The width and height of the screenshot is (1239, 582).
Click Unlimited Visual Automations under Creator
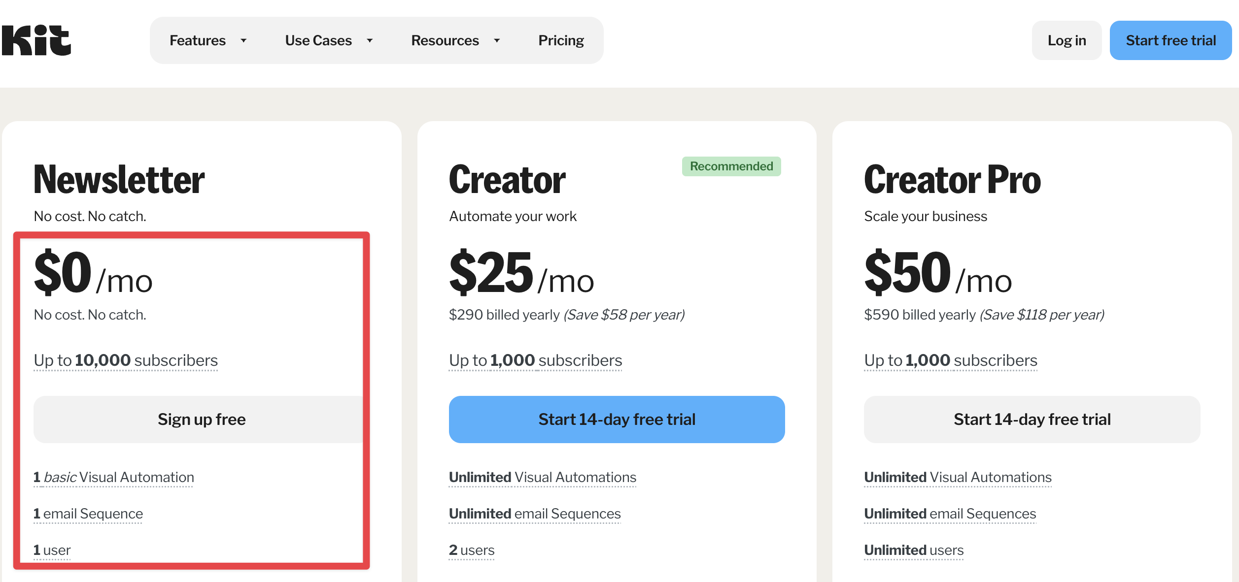[542, 477]
